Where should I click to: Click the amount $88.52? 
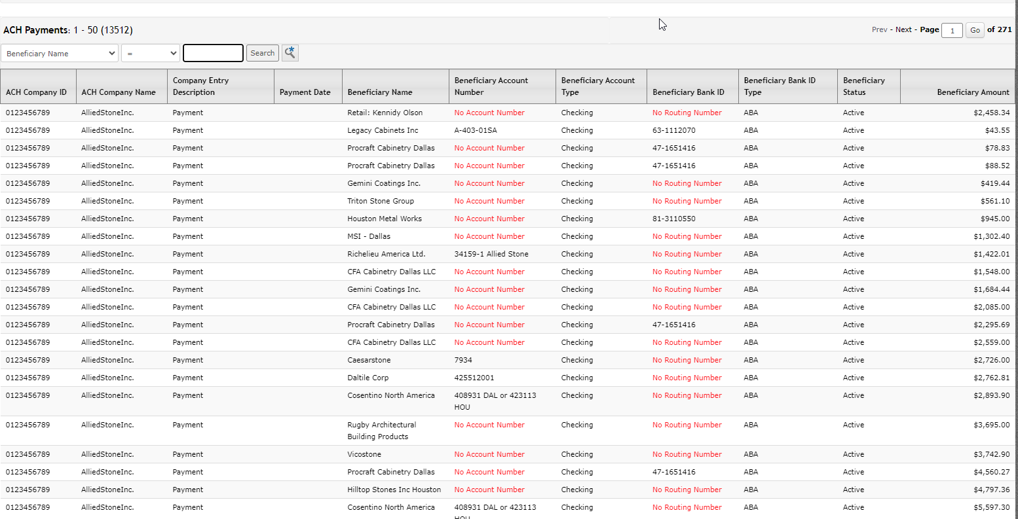(x=998, y=166)
